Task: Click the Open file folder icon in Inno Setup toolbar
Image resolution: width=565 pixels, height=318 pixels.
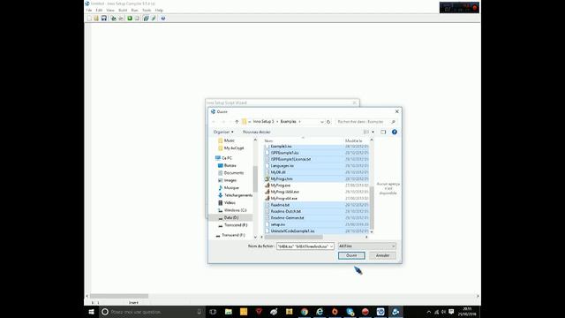Action: pos(96,19)
